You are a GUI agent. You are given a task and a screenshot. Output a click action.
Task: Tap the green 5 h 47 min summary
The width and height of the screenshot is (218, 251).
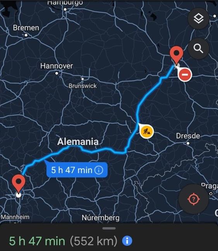tap(37, 241)
